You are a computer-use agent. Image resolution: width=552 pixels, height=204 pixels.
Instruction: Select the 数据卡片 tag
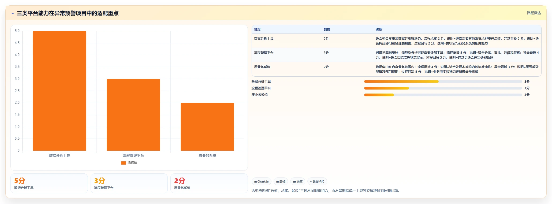tap(317, 181)
